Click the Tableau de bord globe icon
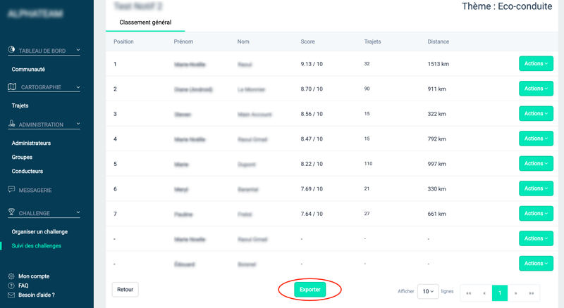Image resolution: width=564 pixels, height=308 pixels. (x=12, y=50)
